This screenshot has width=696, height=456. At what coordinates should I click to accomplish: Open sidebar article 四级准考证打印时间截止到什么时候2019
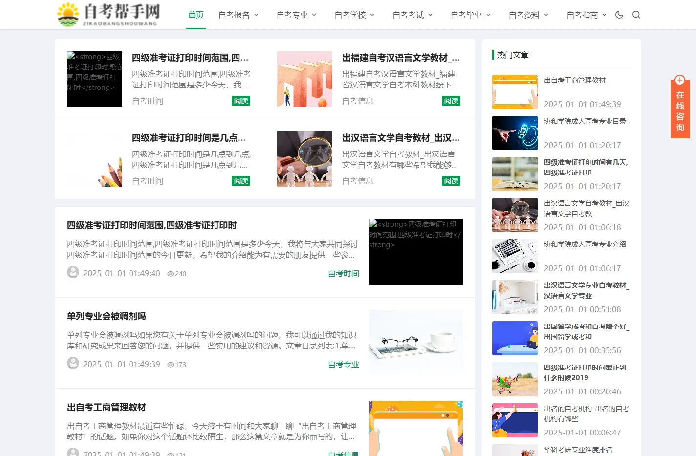click(585, 372)
